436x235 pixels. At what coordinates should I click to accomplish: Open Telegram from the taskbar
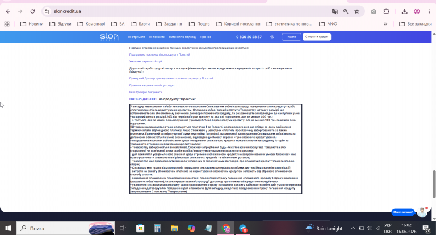[243, 228]
